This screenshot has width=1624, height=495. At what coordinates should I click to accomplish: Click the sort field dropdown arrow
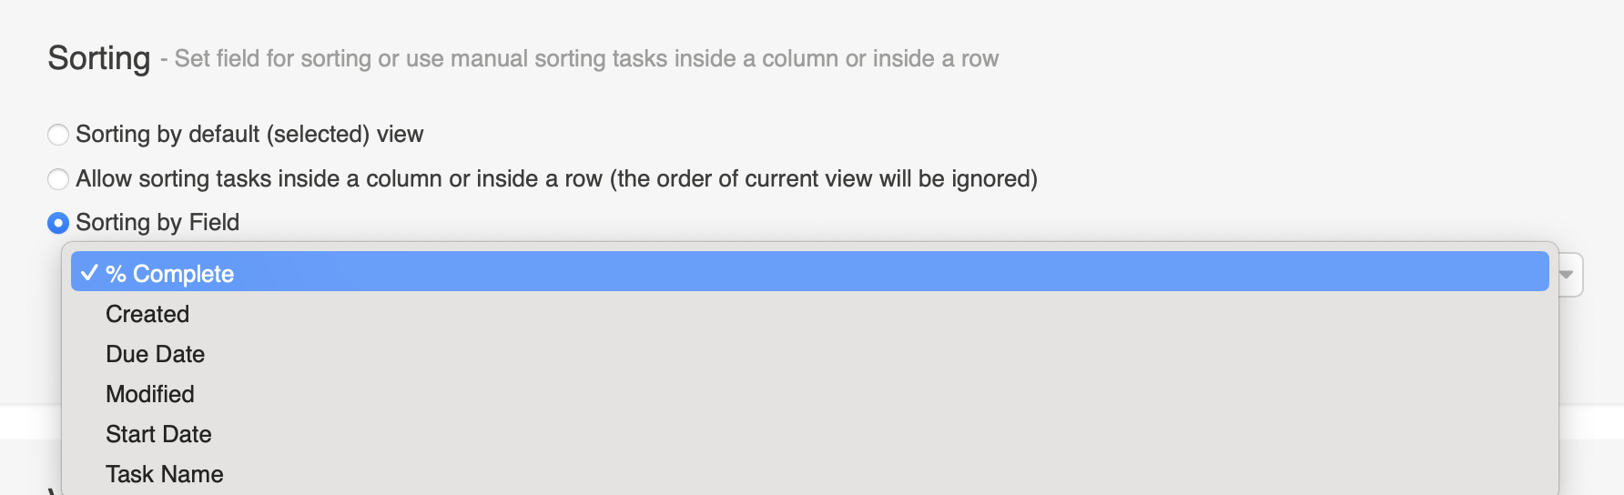(x=1568, y=275)
